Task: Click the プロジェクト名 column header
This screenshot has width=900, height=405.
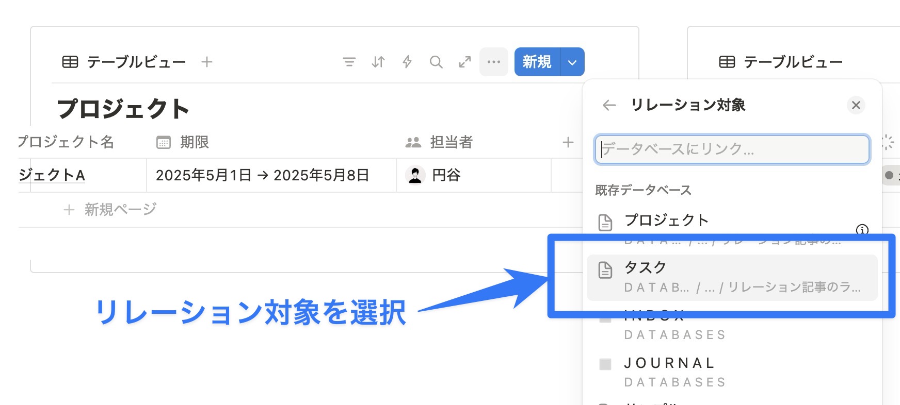Action: point(66,142)
